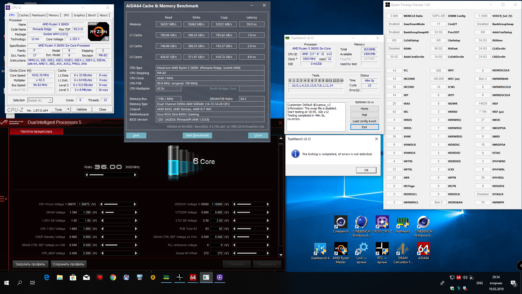The width and height of the screenshot is (522, 294).
Task: Click the Start Benchmark button in AIDA64
Action: coord(197,135)
